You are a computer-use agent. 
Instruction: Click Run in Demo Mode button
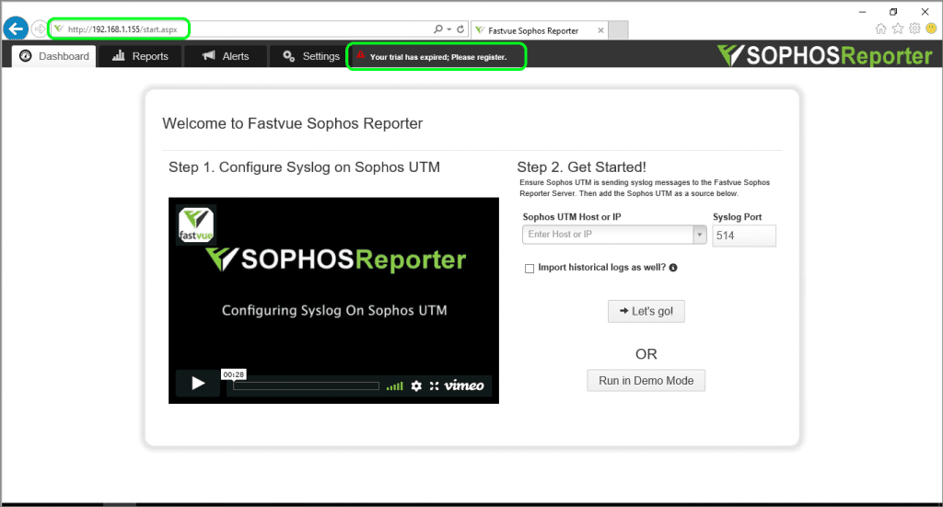click(646, 380)
